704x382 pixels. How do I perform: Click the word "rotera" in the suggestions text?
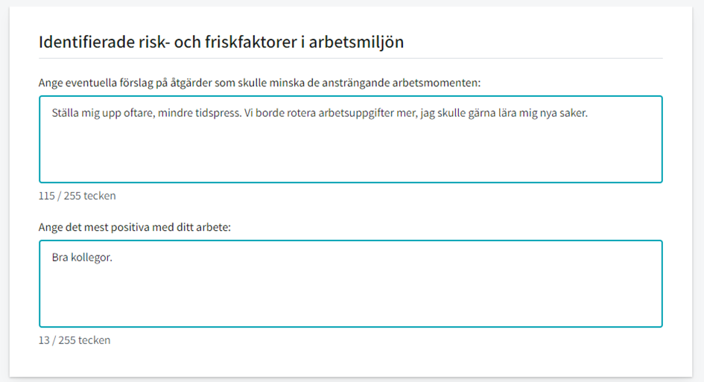click(302, 112)
